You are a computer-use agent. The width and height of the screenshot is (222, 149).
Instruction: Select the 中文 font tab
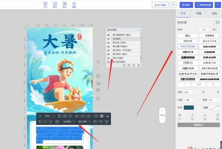tap(204, 30)
